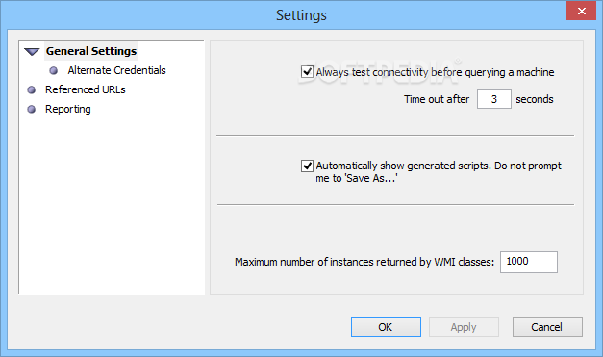Click the bullet icon beside Reporting

tap(31, 110)
